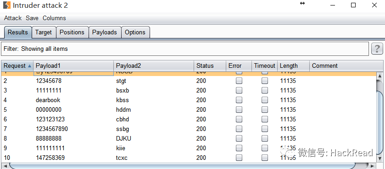Viewport: 385px width, 169px height.
Task: Toggle Timeout checkbox in row 12345678
Action: [x=265, y=81]
